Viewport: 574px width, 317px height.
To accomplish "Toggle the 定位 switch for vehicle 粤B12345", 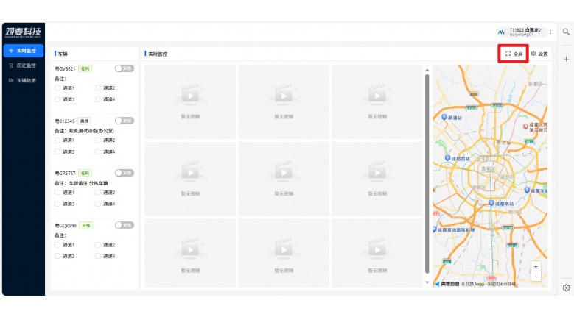I will point(125,121).
